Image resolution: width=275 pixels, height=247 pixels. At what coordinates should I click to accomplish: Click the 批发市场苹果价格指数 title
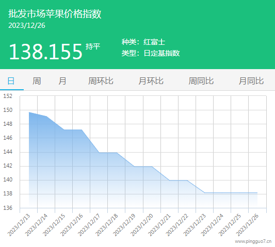[x=55, y=14]
